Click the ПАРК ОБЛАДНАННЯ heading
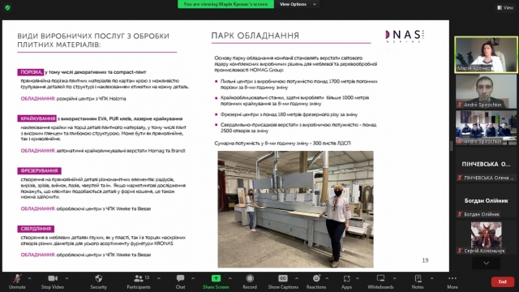Viewport: 519px width, 292px height. click(x=255, y=36)
